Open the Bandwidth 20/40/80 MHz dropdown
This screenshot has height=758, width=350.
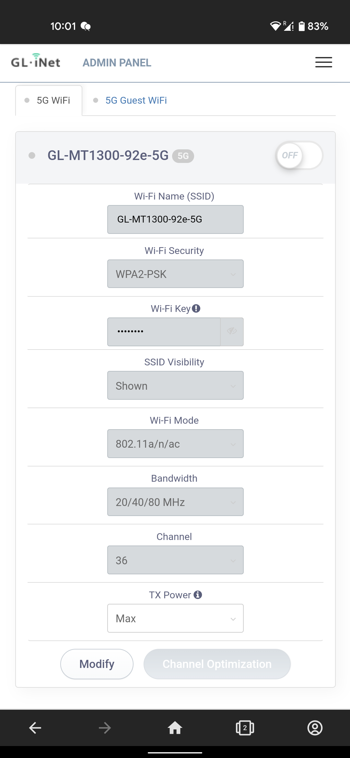coord(175,502)
